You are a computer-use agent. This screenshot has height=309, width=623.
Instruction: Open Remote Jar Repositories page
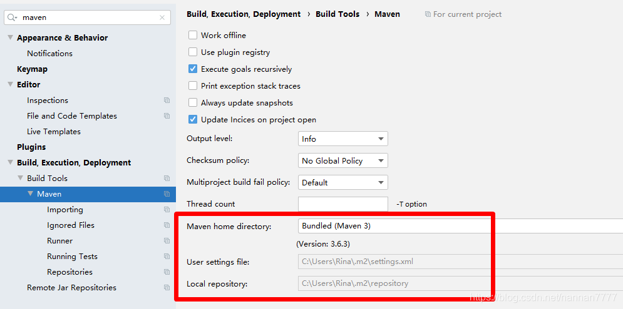[x=71, y=288]
